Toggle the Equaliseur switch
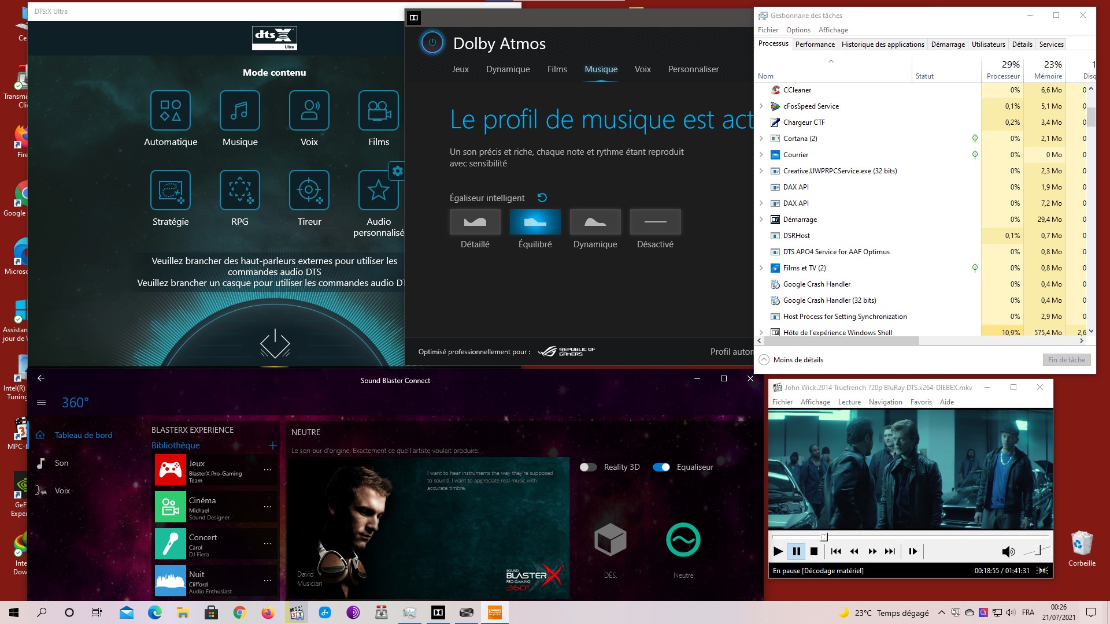 coord(661,467)
